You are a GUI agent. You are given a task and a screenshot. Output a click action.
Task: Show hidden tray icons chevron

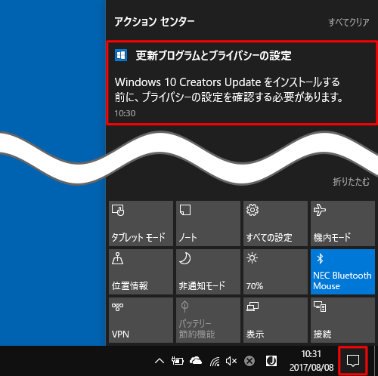(x=160, y=361)
